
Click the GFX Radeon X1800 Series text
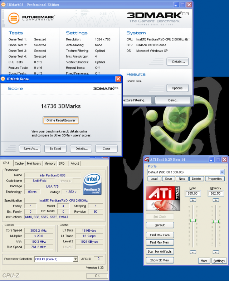point(151,45)
